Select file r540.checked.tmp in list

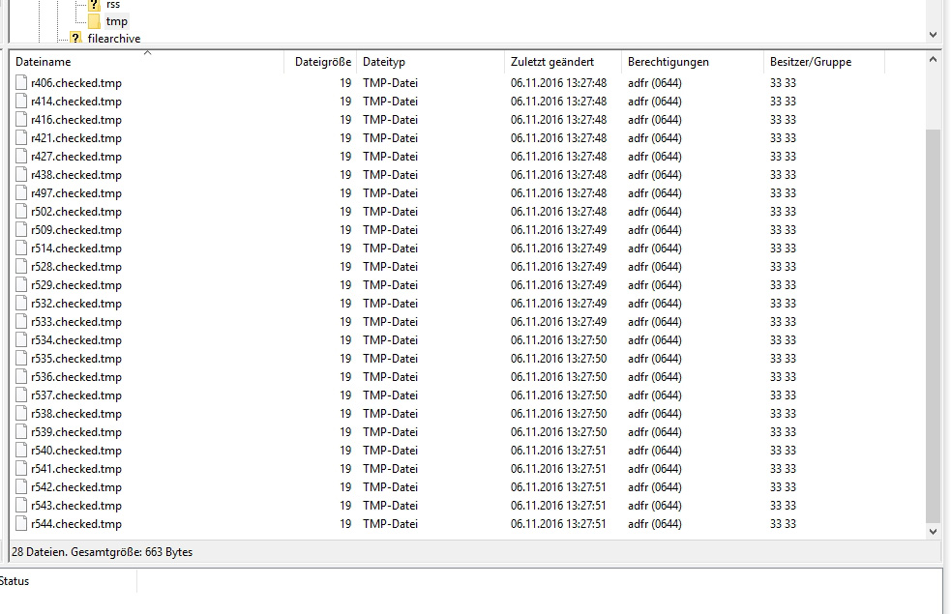tap(75, 451)
